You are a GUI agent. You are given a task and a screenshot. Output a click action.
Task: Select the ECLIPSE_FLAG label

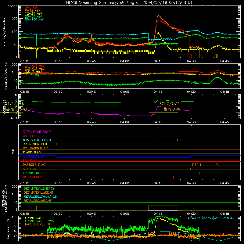[33, 156]
